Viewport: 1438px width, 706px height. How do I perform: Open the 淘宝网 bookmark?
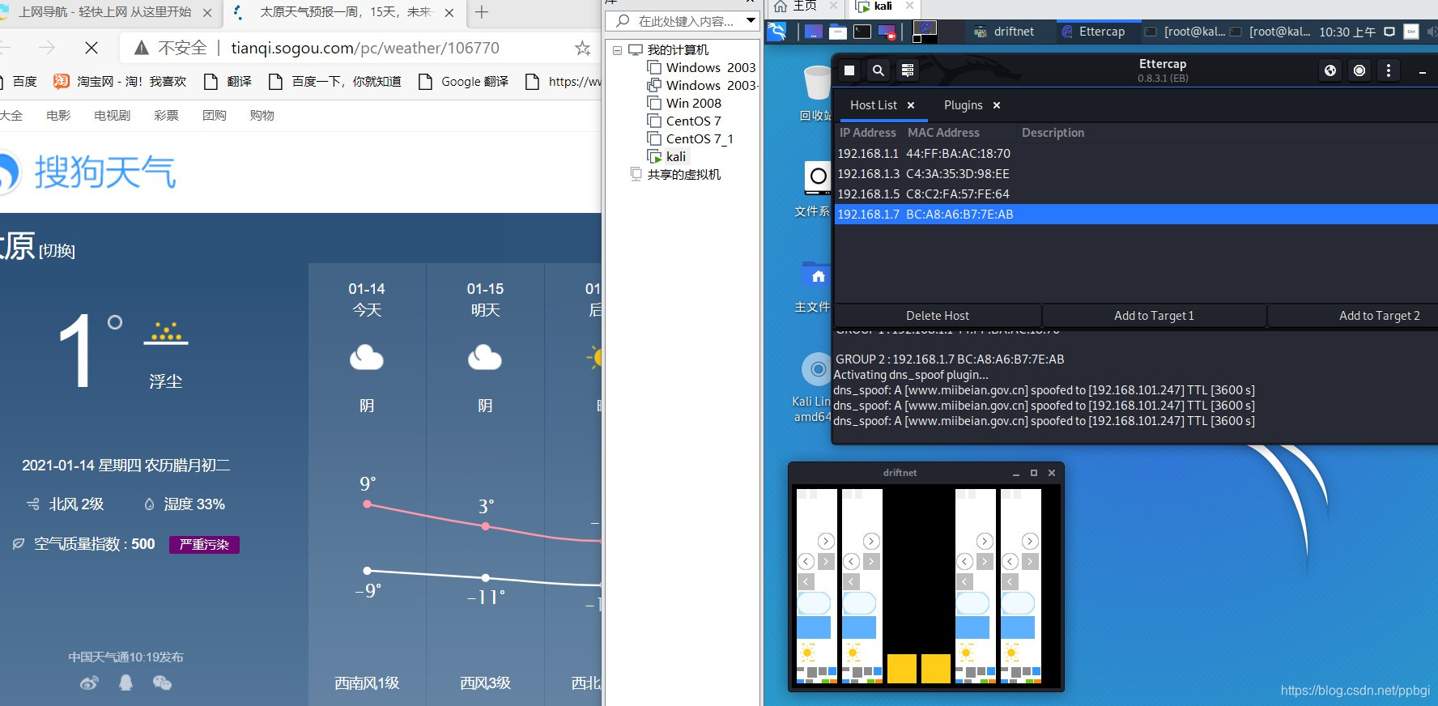(120, 81)
